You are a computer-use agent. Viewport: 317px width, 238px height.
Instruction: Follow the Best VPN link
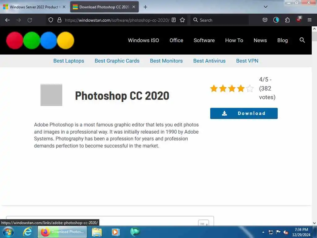coord(247,61)
